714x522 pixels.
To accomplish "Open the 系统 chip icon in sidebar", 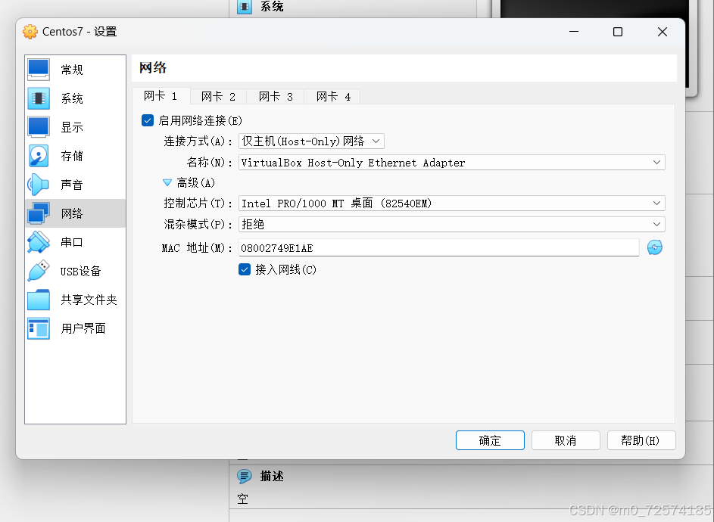I will click(39, 98).
